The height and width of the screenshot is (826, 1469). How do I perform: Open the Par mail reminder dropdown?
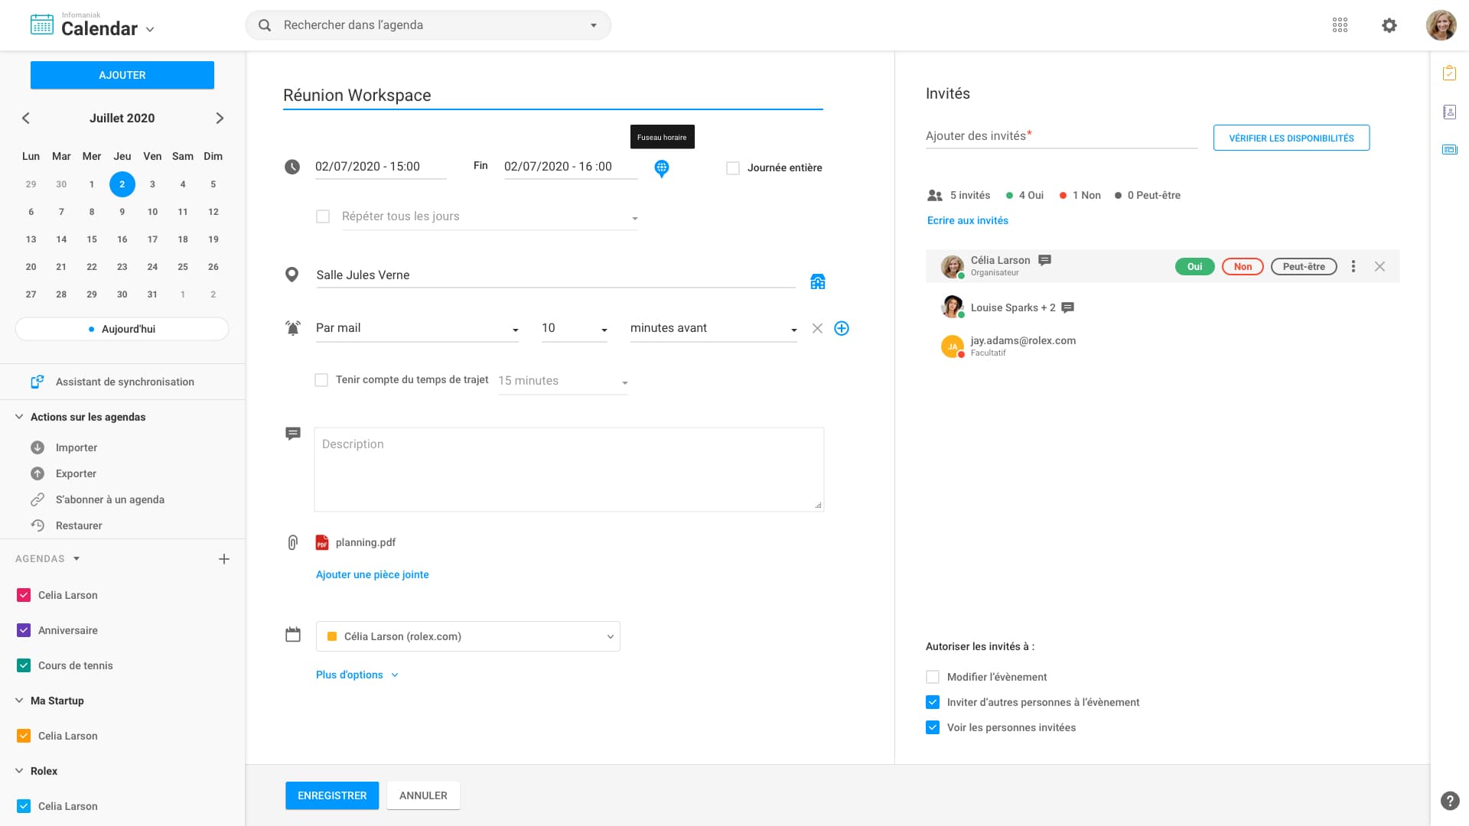[x=417, y=328]
